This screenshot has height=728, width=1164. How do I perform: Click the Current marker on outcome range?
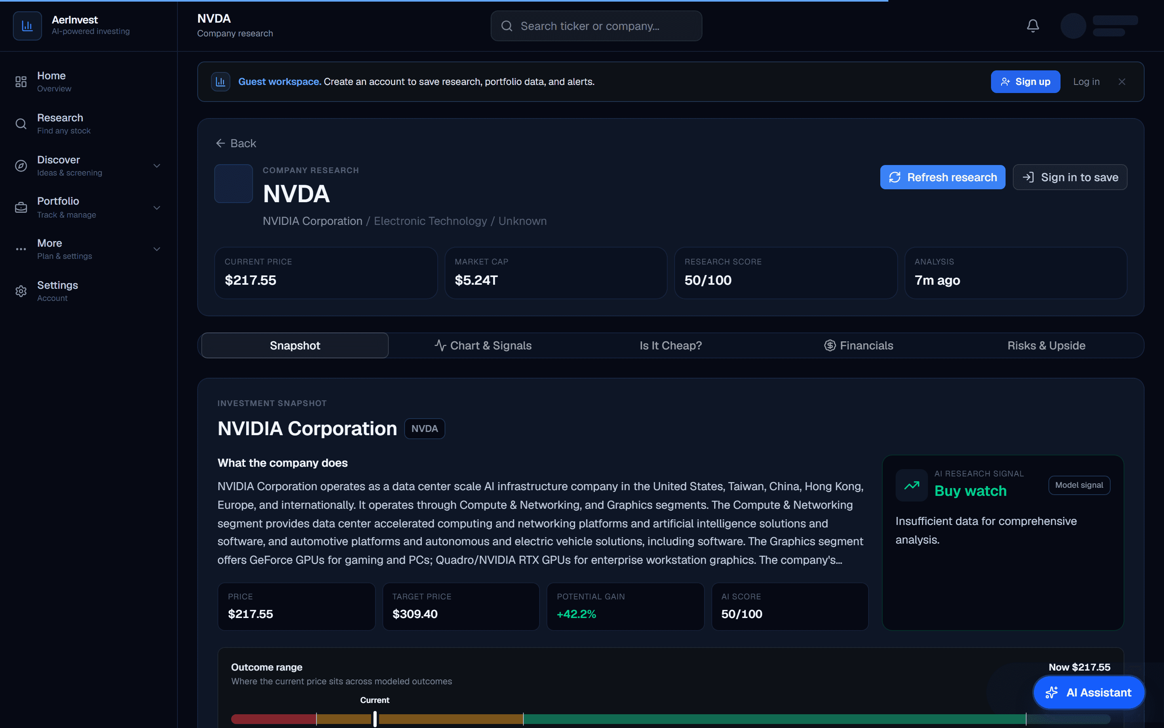[x=375, y=720]
